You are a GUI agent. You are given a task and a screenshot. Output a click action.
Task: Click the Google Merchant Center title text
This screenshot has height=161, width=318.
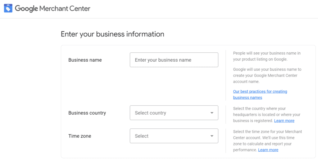click(x=52, y=8)
